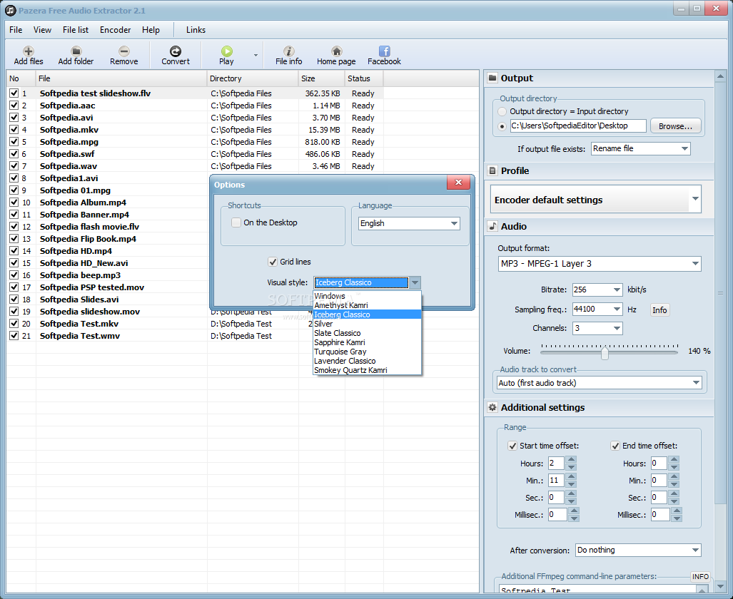
Task: Uncheck the Softpedia.mkv file checkbox
Action: (14, 129)
